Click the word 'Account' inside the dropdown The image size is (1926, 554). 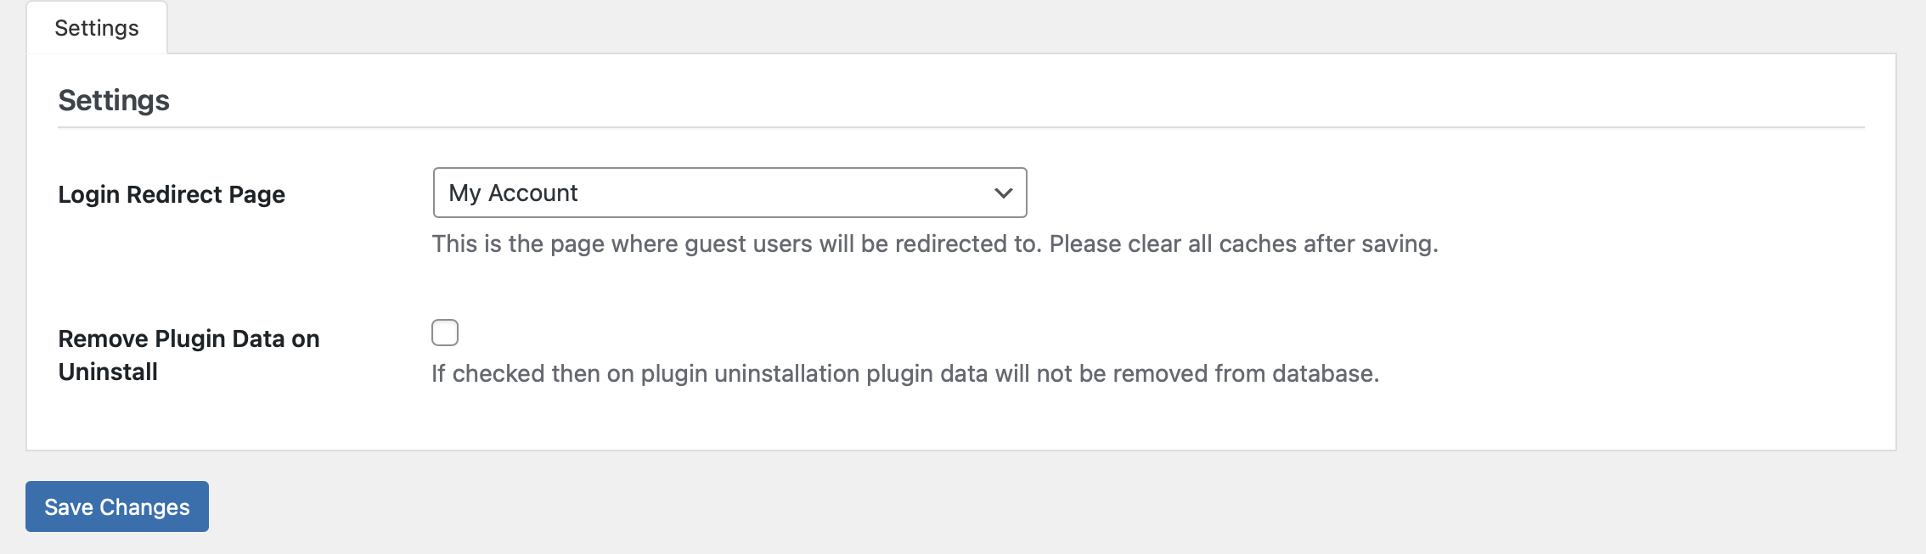(533, 193)
